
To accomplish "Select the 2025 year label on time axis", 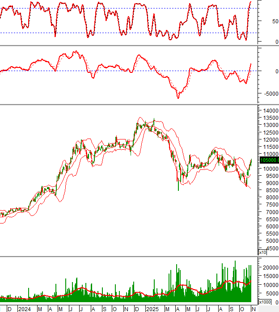I will pos(153,309).
